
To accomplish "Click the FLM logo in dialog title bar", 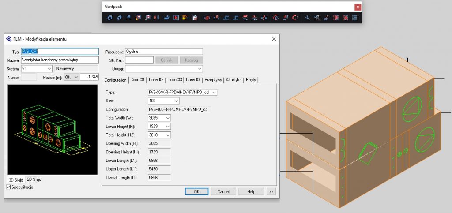I will 9,39.
